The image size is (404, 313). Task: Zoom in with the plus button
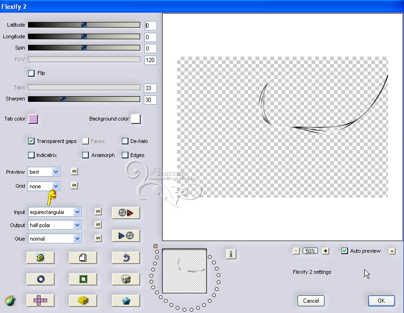tap(326, 251)
